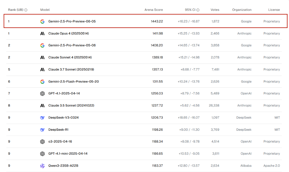The image size is (289, 172).
Task: Open the GPT-4.1-mini-2025-04-14 model link
Action: [68, 154]
